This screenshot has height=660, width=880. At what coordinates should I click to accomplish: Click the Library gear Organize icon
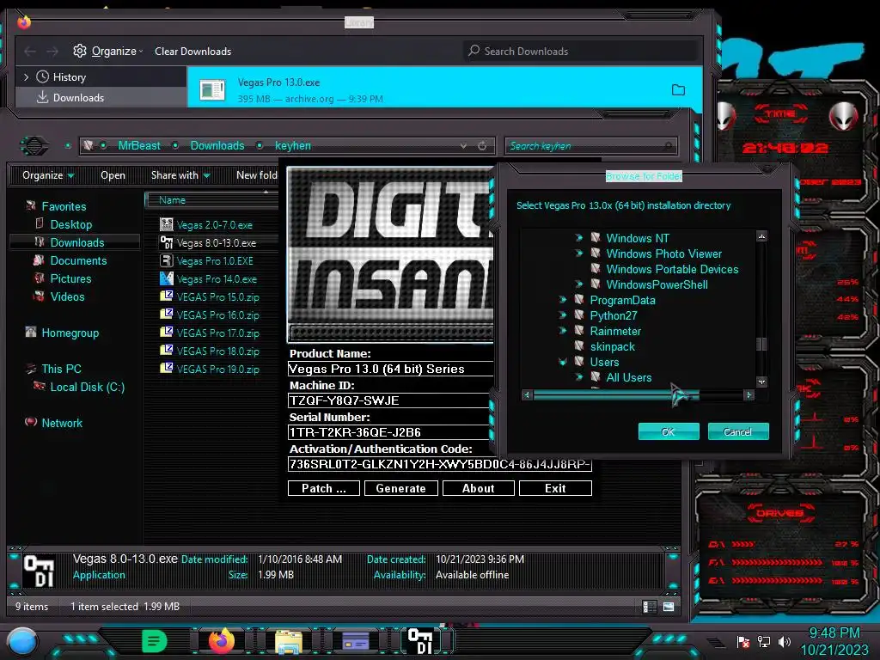click(80, 51)
